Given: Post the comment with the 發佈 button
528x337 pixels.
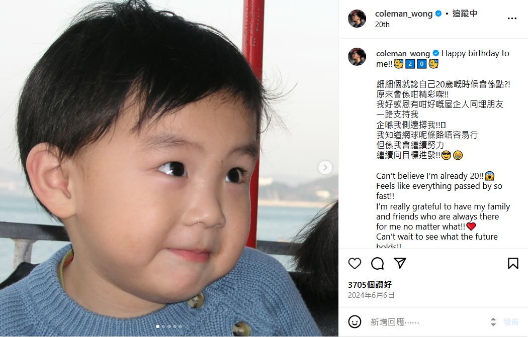Looking at the screenshot, I should coord(510,322).
